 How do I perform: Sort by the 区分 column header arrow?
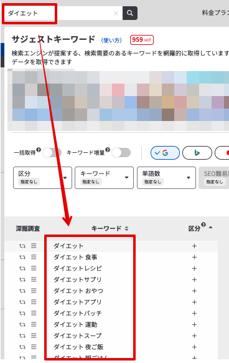(210, 228)
